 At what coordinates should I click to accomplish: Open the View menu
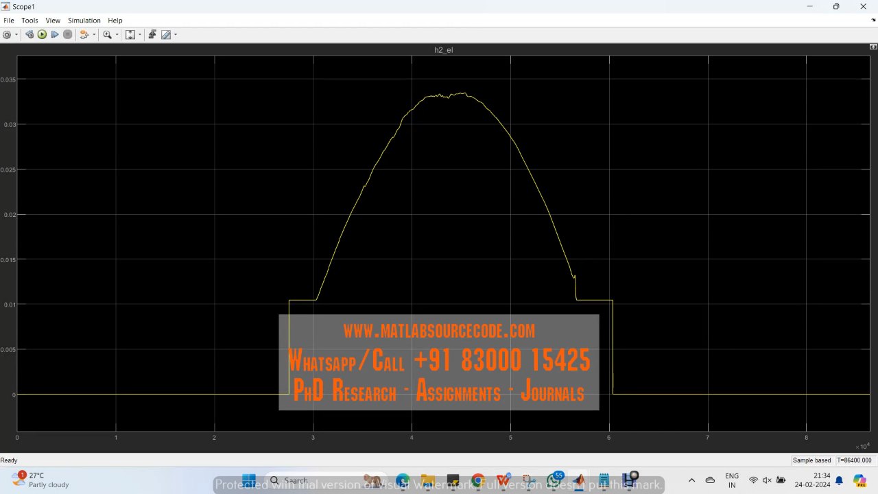(53, 21)
